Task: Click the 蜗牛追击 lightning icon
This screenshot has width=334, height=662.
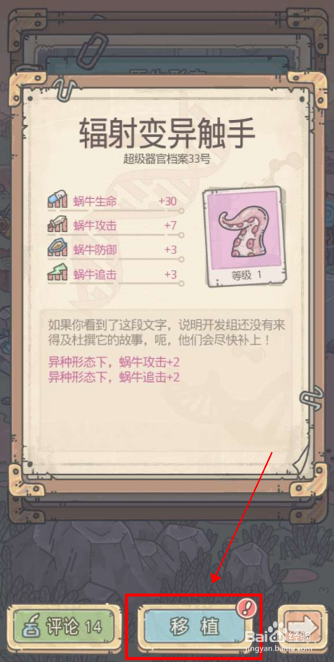Action: click(57, 275)
